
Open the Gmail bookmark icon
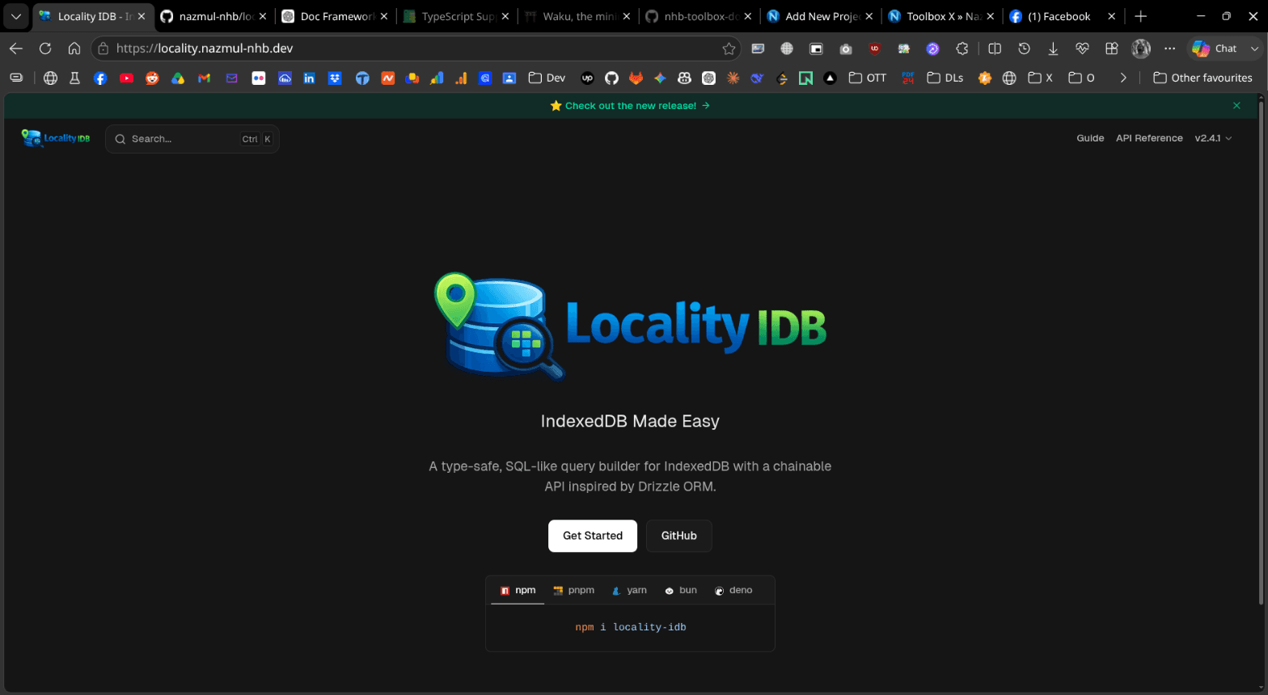tap(204, 78)
